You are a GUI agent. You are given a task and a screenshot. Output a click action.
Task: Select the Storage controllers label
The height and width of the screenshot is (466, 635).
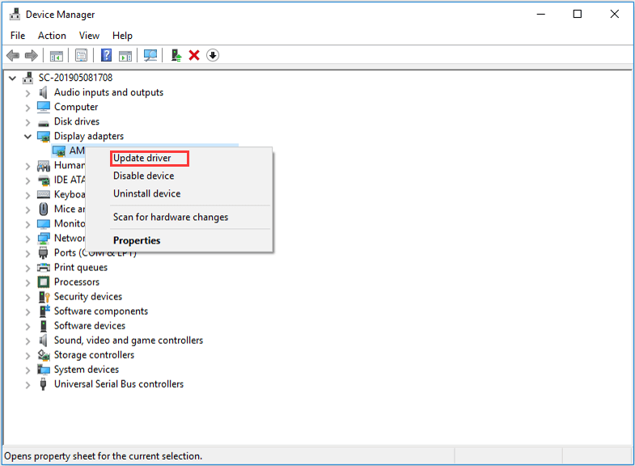click(x=94, y=354)
